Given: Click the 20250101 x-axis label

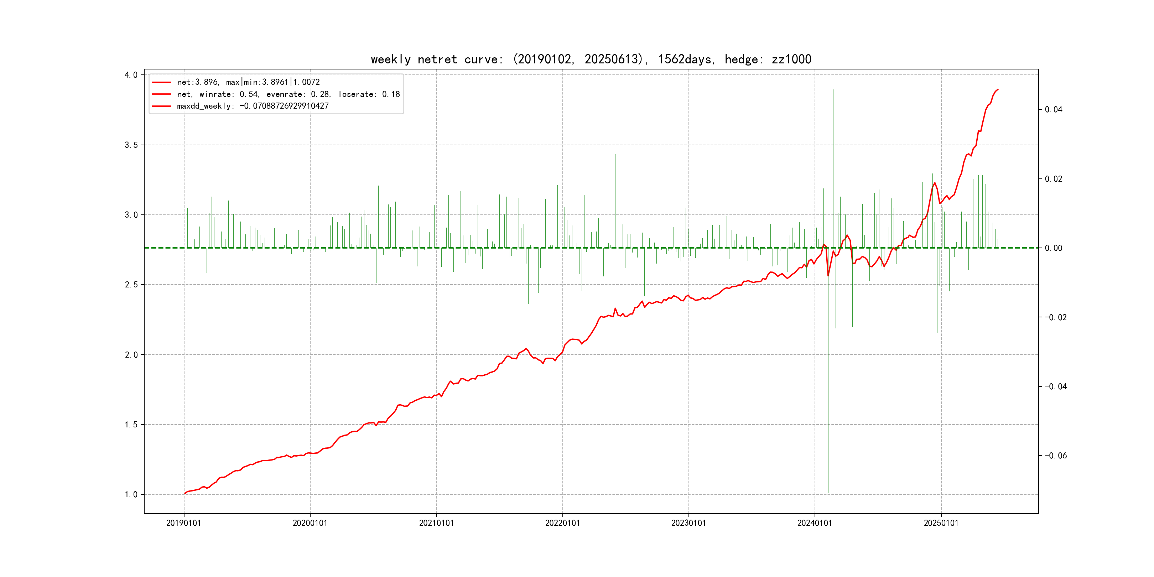Looking at the screenshot, I should [x=941, y=523].
